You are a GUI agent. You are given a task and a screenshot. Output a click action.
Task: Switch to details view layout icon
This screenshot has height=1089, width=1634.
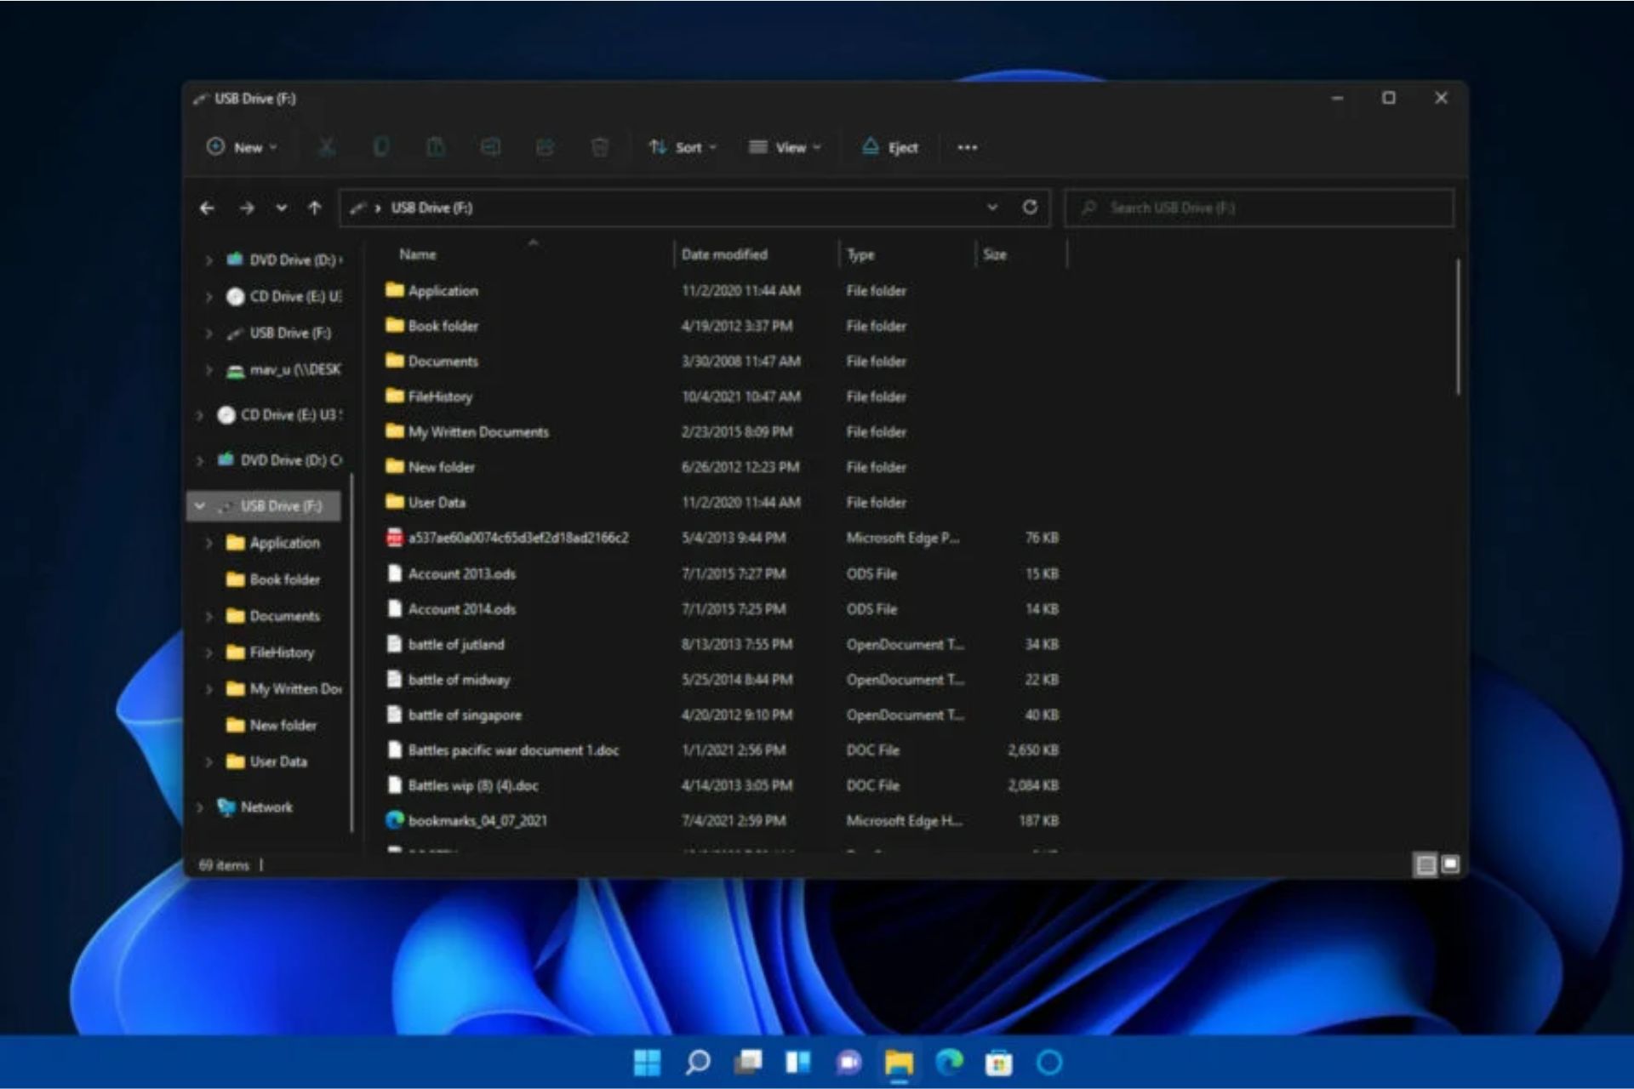1425,864
